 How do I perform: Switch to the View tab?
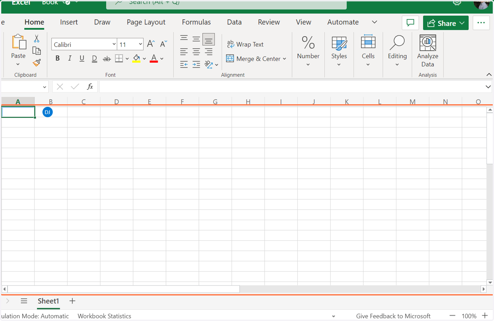coord(303,22)
